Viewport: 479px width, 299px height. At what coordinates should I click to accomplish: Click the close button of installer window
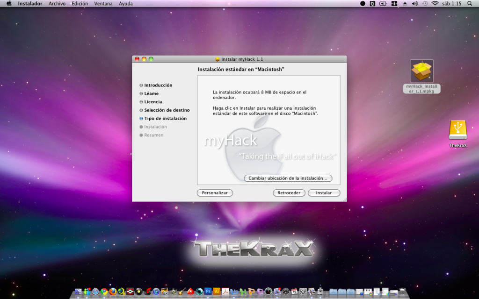tap(137, 59)
